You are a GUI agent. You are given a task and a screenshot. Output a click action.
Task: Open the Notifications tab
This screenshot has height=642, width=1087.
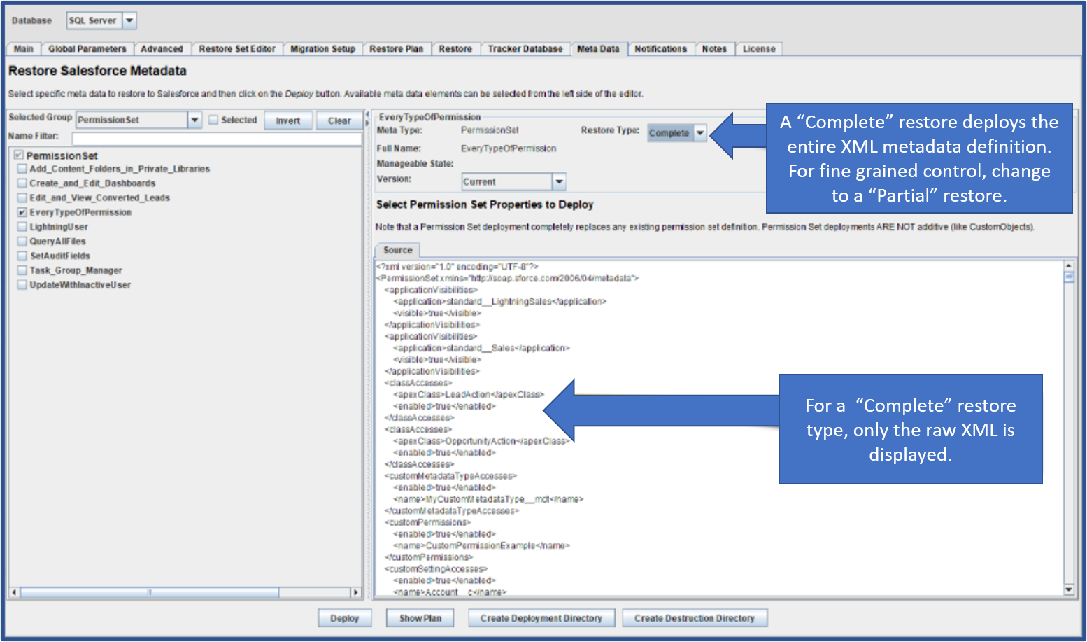660,49
